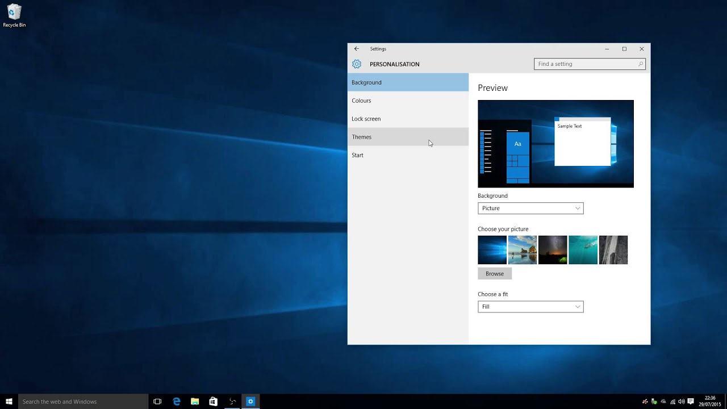Click the desktop background preview image
The width and height of the screenshot is (727, 409).
click(x=555, y=144)
